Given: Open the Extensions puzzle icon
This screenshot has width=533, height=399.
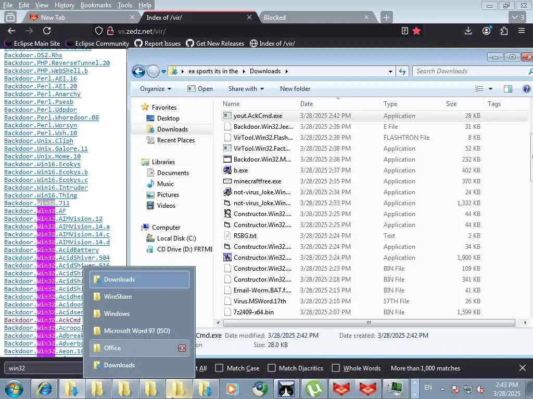Looking at the screenshot, I should [x=504, y=31].
